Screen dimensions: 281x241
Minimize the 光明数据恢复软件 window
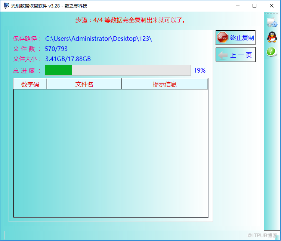click(x=238, y=6)
